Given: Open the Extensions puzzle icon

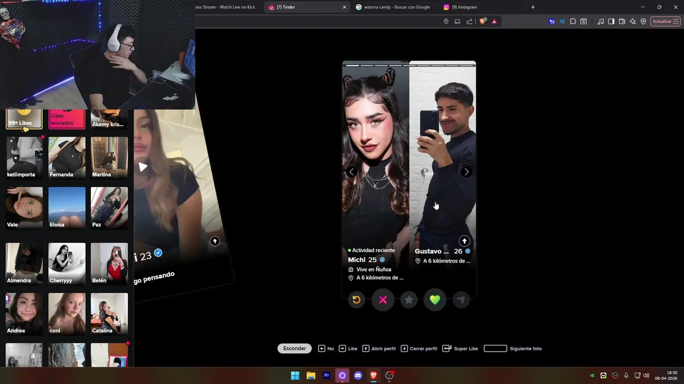Looking at the screenshot, I should click(573, 21).
